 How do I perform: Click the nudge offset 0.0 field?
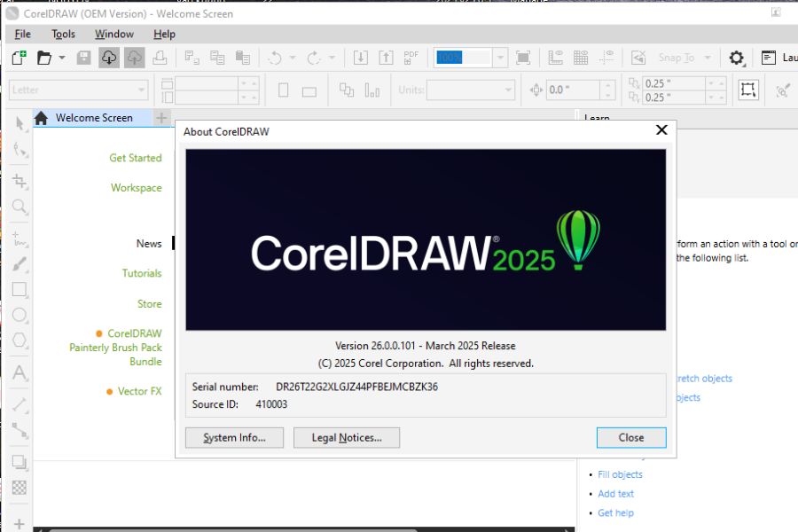(573, 90)
